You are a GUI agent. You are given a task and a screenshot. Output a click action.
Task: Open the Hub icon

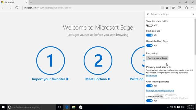pyautogui.click(x=174, y=8)
